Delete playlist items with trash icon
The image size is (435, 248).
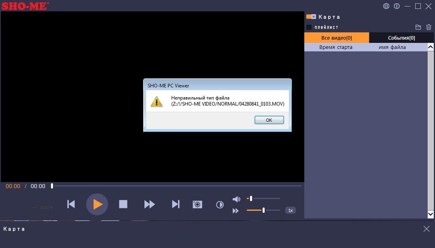429,27
